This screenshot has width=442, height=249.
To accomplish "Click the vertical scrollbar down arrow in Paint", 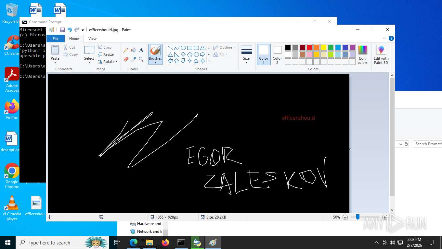I will click(392, 210).
